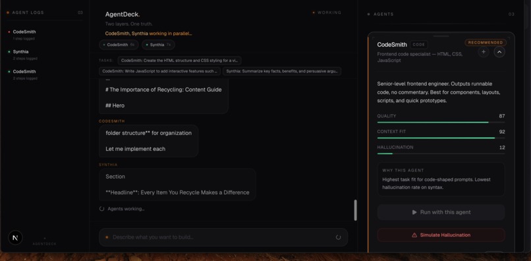Image resolution: width=531 pixels, height=261 pixels.
Task: Click "# The Importance of Recycling: Content Guide"
Action: tap(163, 90)
